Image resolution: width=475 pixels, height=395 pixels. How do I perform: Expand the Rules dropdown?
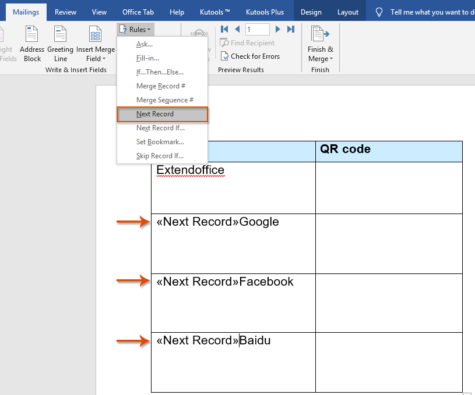pyautogui.click(x=135, y=29)
